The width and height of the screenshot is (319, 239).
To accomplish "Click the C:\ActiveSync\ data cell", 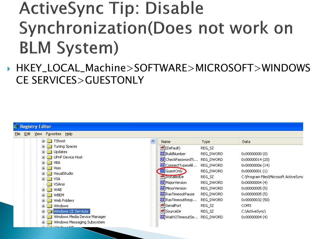I will click(x=254, y=211).
